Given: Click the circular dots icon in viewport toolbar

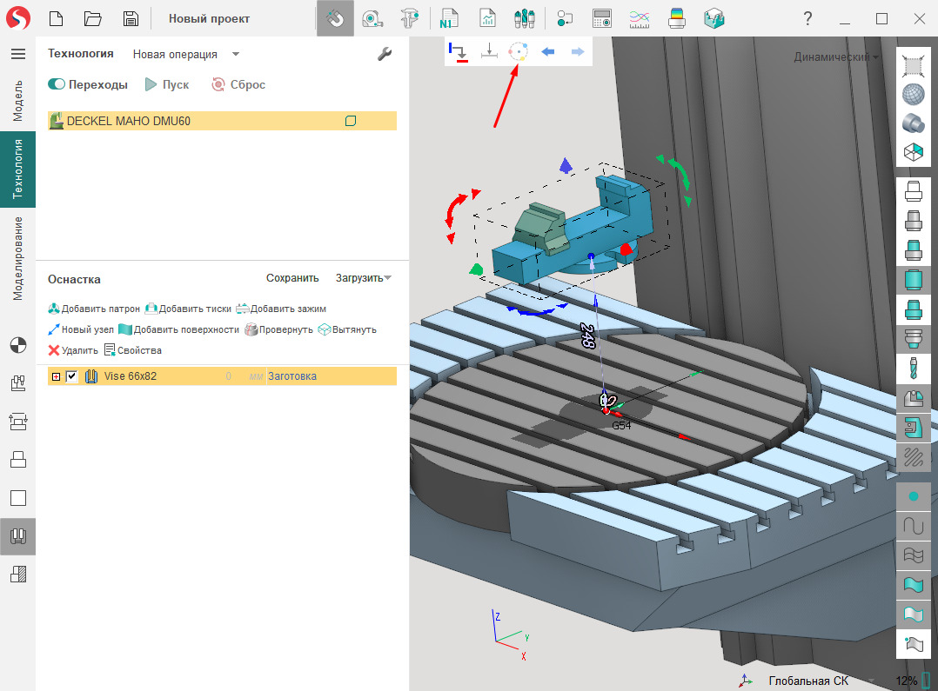Looking at the screenshot, I should 518,52.
